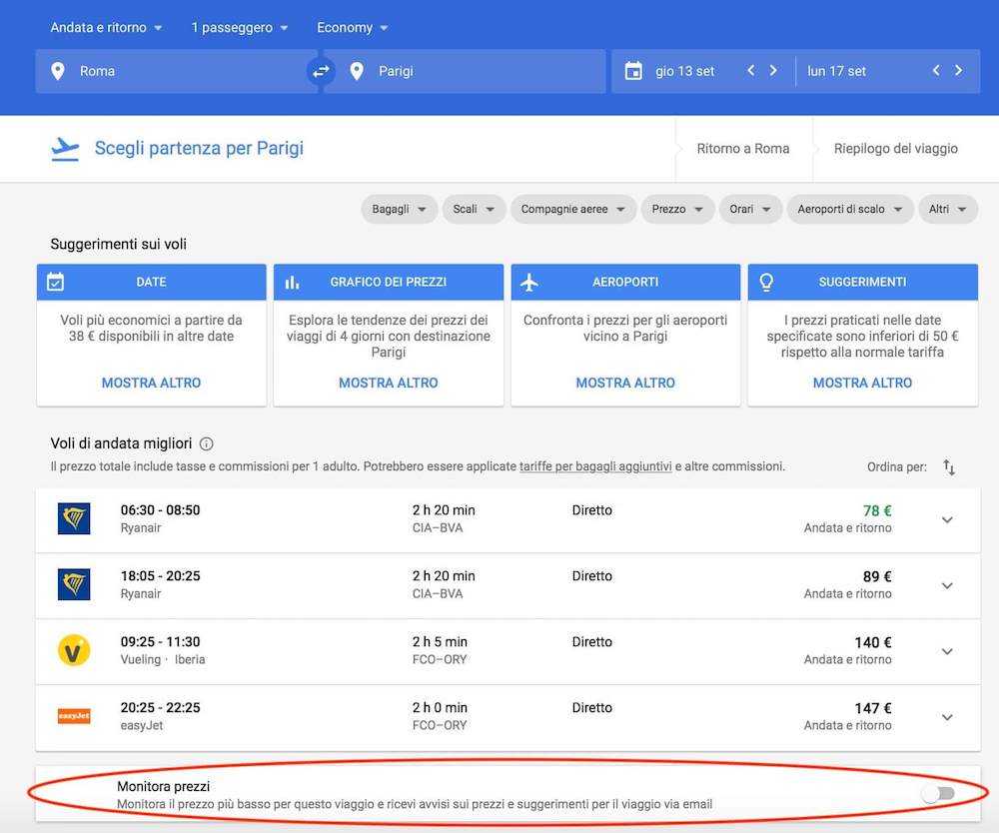
Task: Open the price chart via the bar-chart icon
Action: [x=292, y=282]
